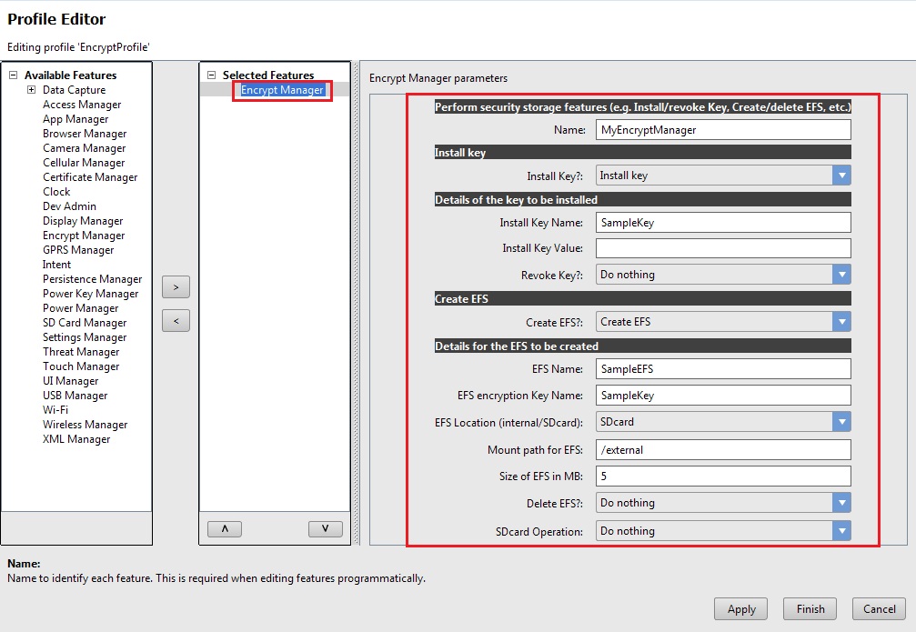The height and width of the screenshot is (632, 916).
Task: Expand the Data Capture tree node
Action: (x=31, y=90)
